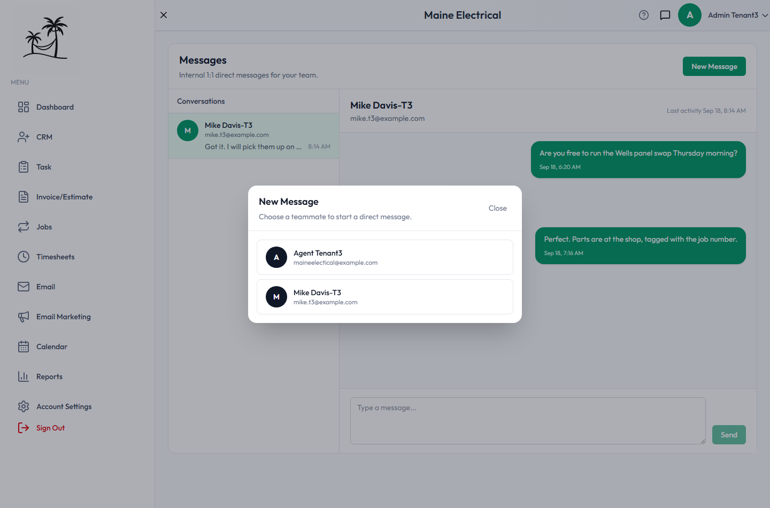Click the Dashboard grid icon

(x=24, y=107)
